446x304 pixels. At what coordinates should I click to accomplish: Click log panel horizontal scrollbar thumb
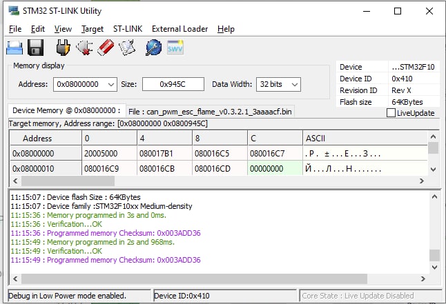point(194,278)
